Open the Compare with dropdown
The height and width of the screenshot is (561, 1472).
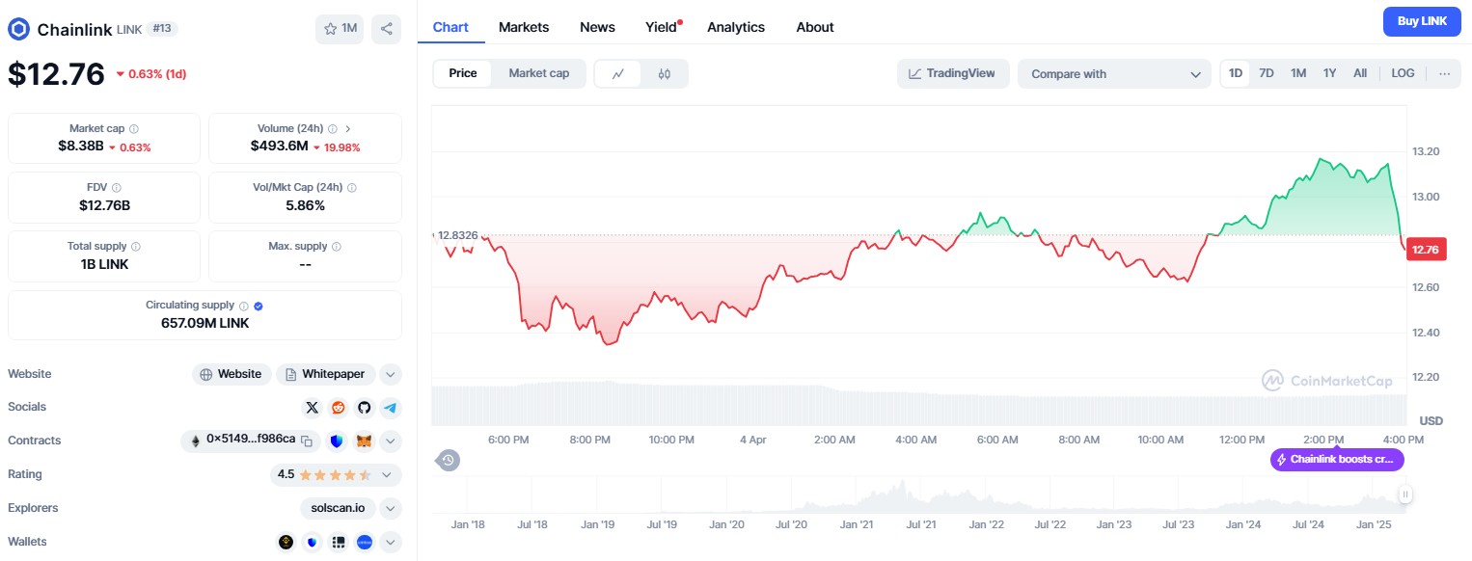coord(1114,73)
